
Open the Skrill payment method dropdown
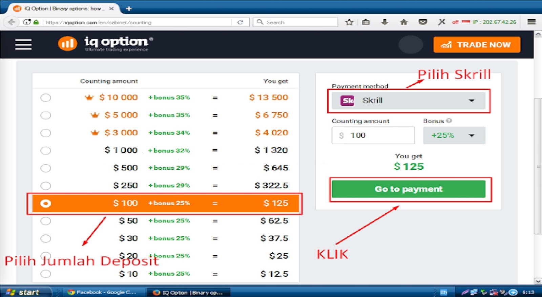[x=409, y=101]
